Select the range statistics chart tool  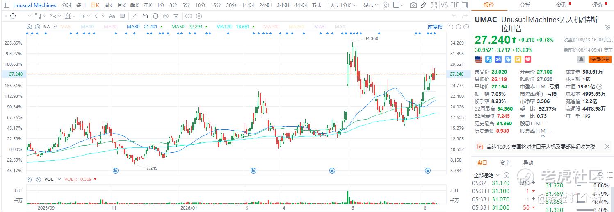(x=67, y=16)
